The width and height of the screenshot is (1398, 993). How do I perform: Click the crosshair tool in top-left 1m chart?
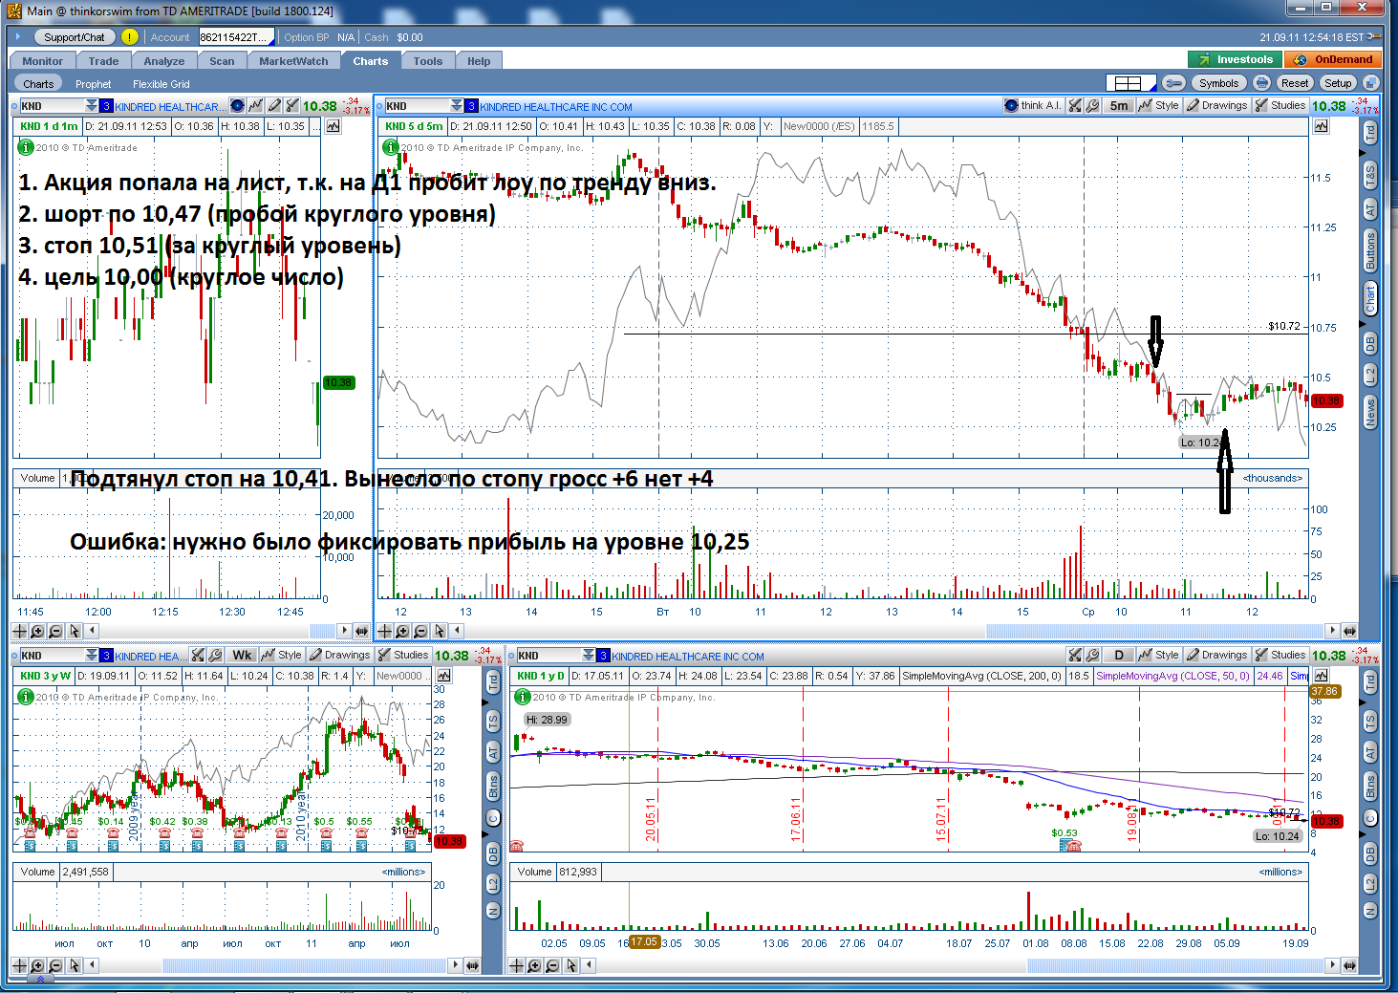click(x=19, y=631)
